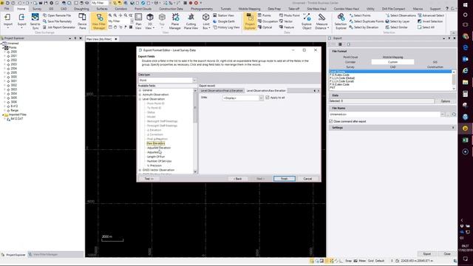Toggle Close command after export checkbox
The image size is (473, 266).
coord(331,121)
